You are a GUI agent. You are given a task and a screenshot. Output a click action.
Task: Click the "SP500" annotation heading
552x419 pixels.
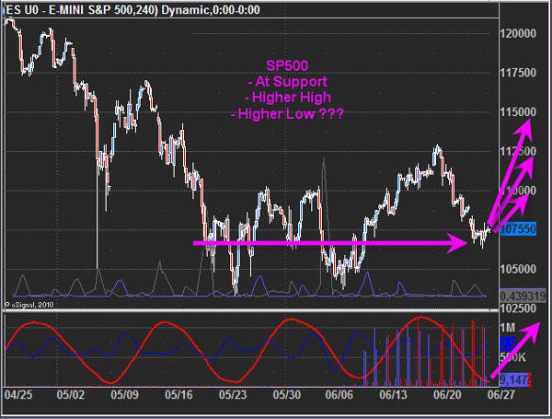[293, 66]
